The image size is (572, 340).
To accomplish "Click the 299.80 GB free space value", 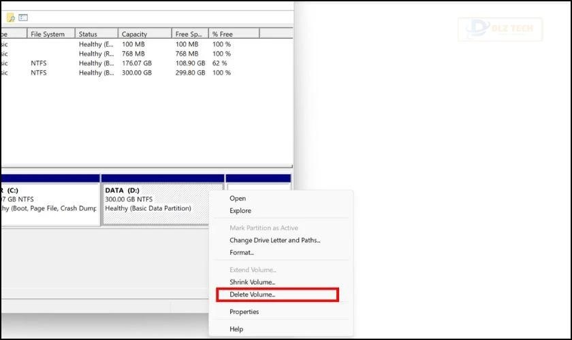I will (190, 73).
